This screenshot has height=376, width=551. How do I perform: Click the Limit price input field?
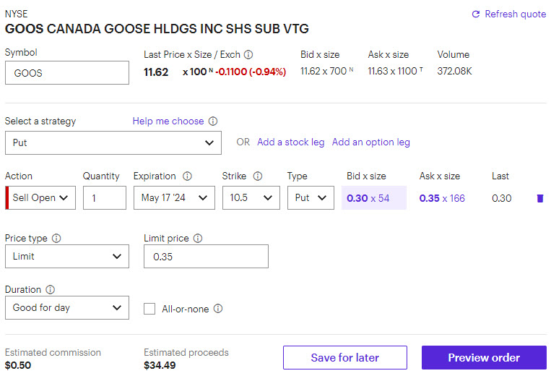tap(206, 256)
